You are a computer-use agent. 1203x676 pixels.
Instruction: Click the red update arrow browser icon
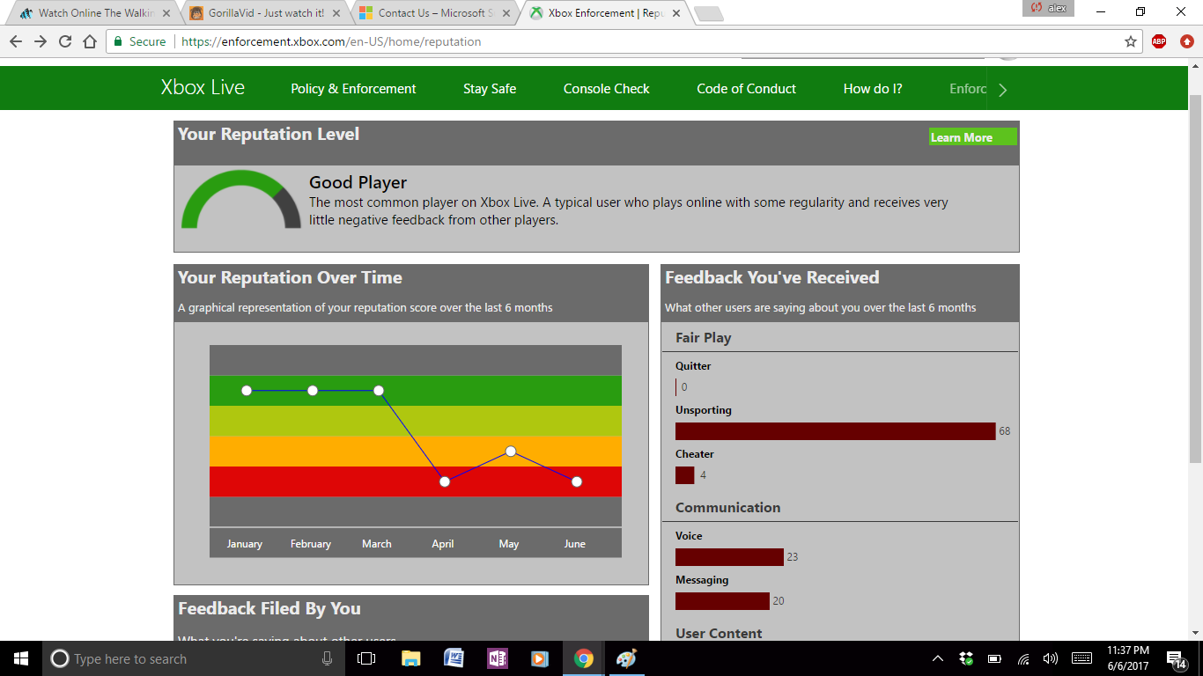click(1186, 41)
